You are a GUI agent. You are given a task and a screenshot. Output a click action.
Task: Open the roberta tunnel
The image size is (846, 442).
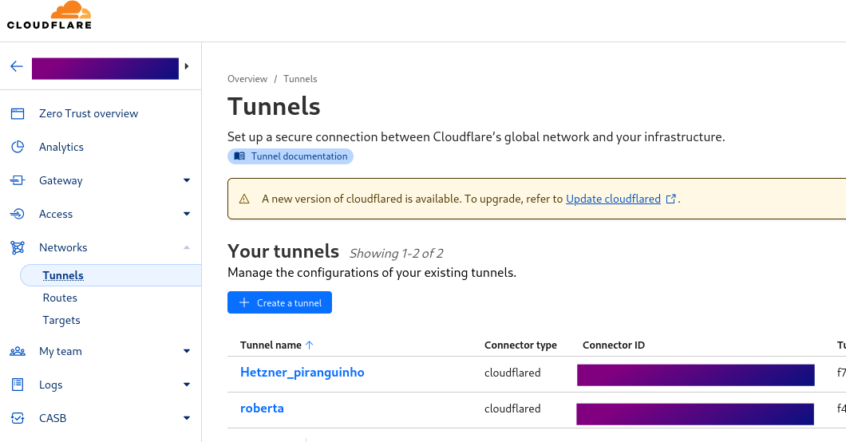262,408
